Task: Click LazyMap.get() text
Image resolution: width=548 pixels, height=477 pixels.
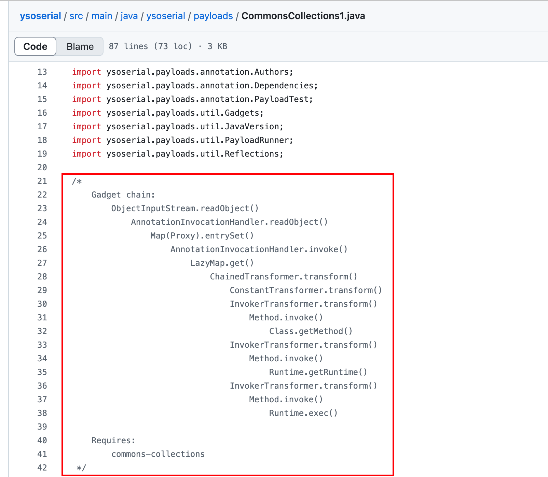Action: (222, 263)
